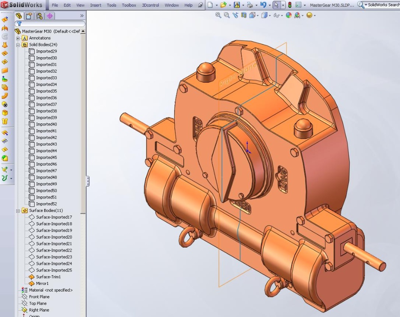Open the File menu
This screenshot has height=317, width=400.
(x=55, y=5)
